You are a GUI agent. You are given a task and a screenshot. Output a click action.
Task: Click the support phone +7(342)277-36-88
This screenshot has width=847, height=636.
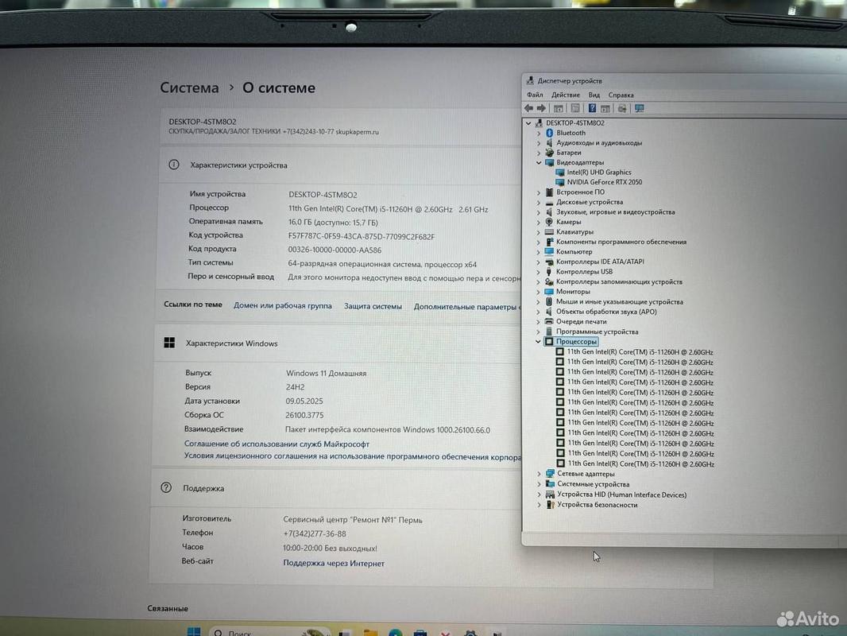[315, 533]
